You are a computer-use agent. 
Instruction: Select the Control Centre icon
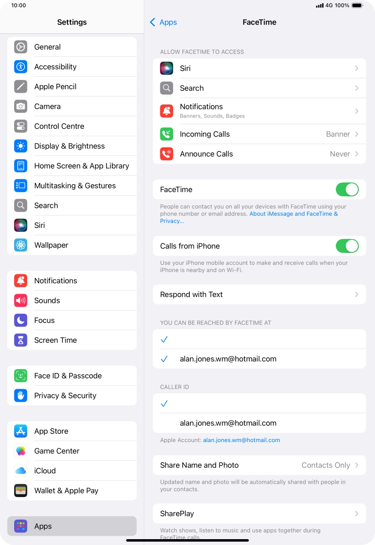[20, 126]
